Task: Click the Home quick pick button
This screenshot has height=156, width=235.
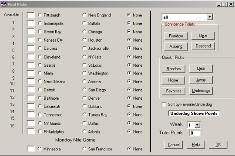Action: pos(173,80)
